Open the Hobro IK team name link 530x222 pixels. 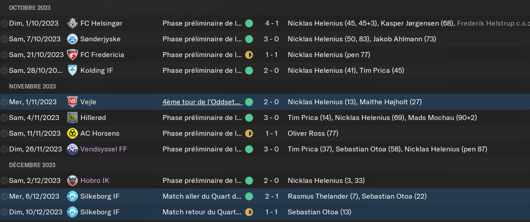click(x=95, y=180)
